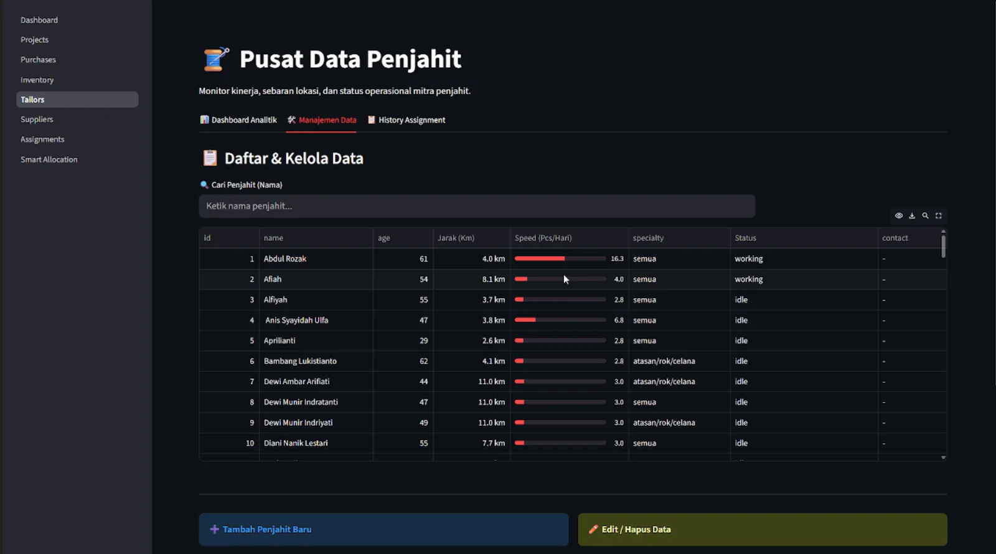Click distance cell 2.6 km

(472, 340)
